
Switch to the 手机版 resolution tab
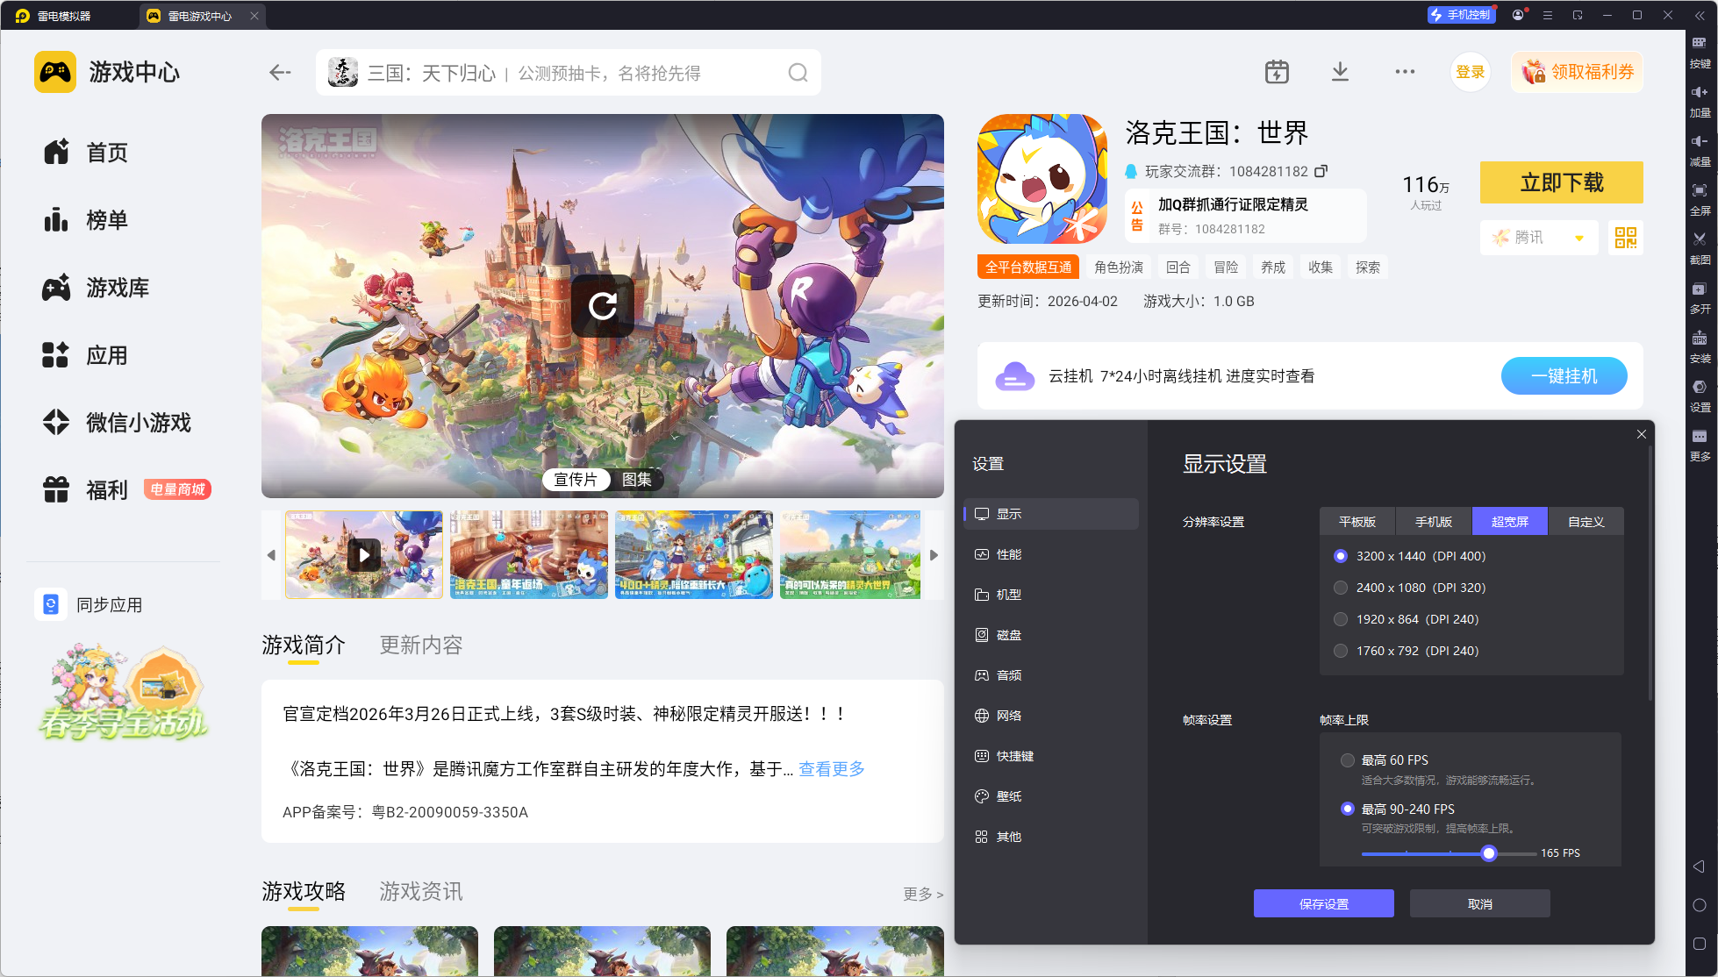pos(1433,522)
